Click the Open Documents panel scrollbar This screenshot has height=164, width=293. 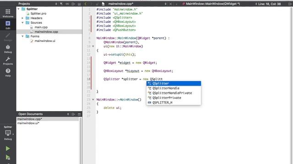[81, 141]
